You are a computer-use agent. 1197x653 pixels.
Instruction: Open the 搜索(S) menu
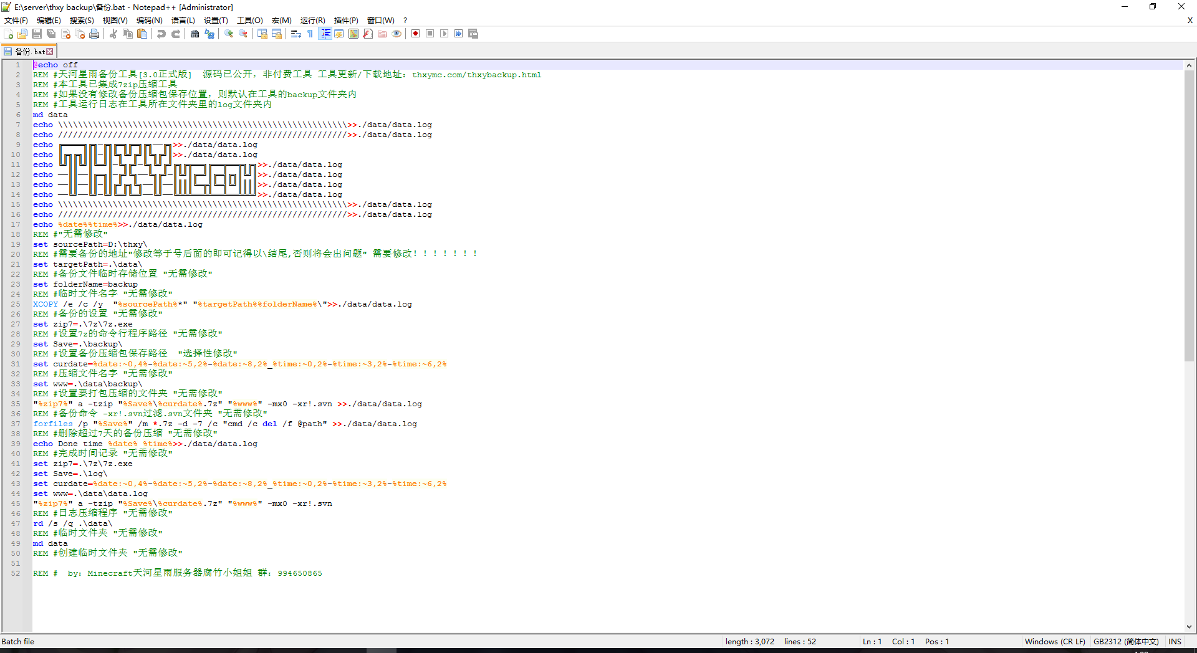pyautogui.click(x=82, y=21)
